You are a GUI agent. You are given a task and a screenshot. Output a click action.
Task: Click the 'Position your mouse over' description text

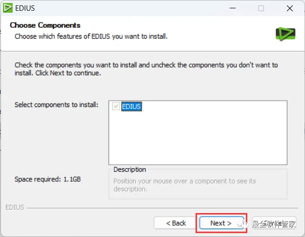(x=185, y=185)
